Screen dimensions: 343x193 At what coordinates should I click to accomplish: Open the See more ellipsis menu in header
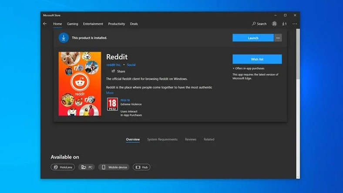pos(295,24)
